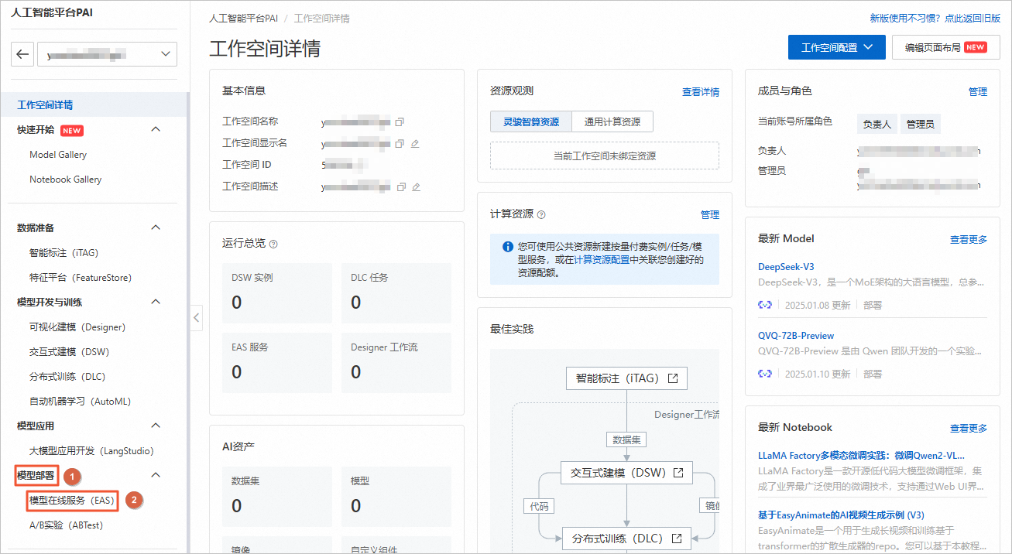Click 查看更多 in 最新 Notebook card
This screenshot has width=1012, height=554.
(x=969, y=429)
